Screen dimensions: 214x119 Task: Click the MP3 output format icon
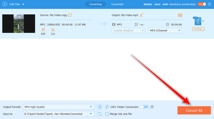click(x=198, y=21)
